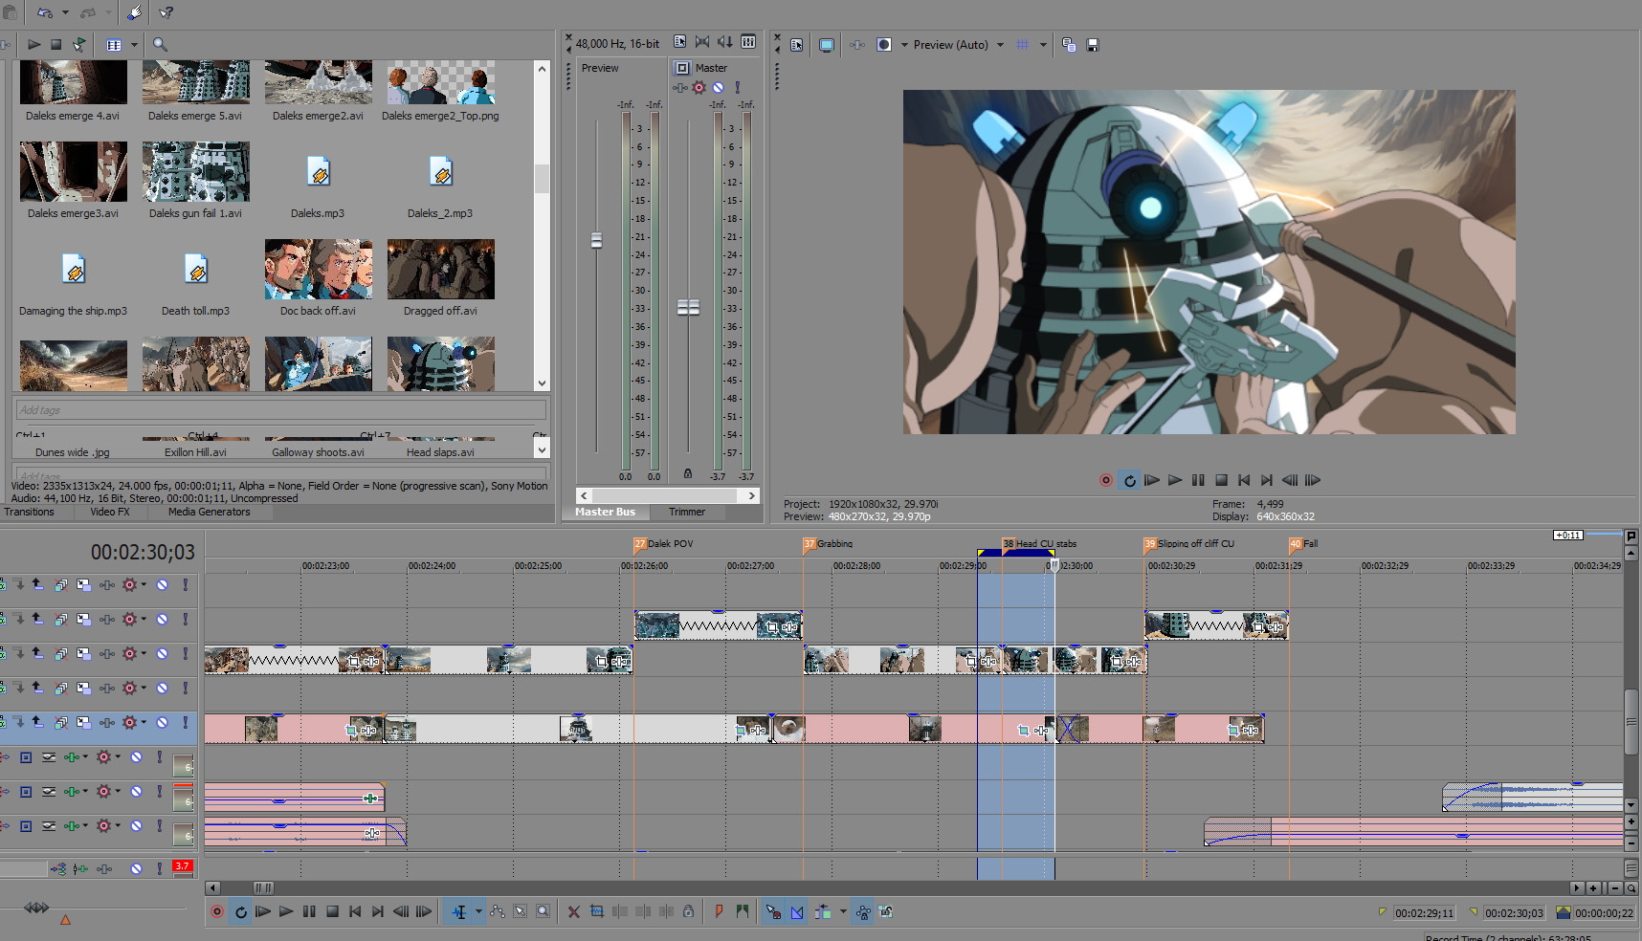This screenshot has width=1642, height=941.
Task: Open the Normal Edit tool dropdown arrow
Action: [478, 912]
